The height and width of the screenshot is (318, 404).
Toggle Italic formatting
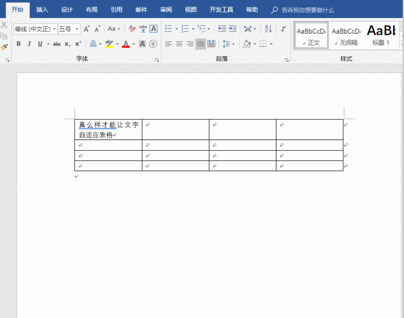tap(30, 44)
